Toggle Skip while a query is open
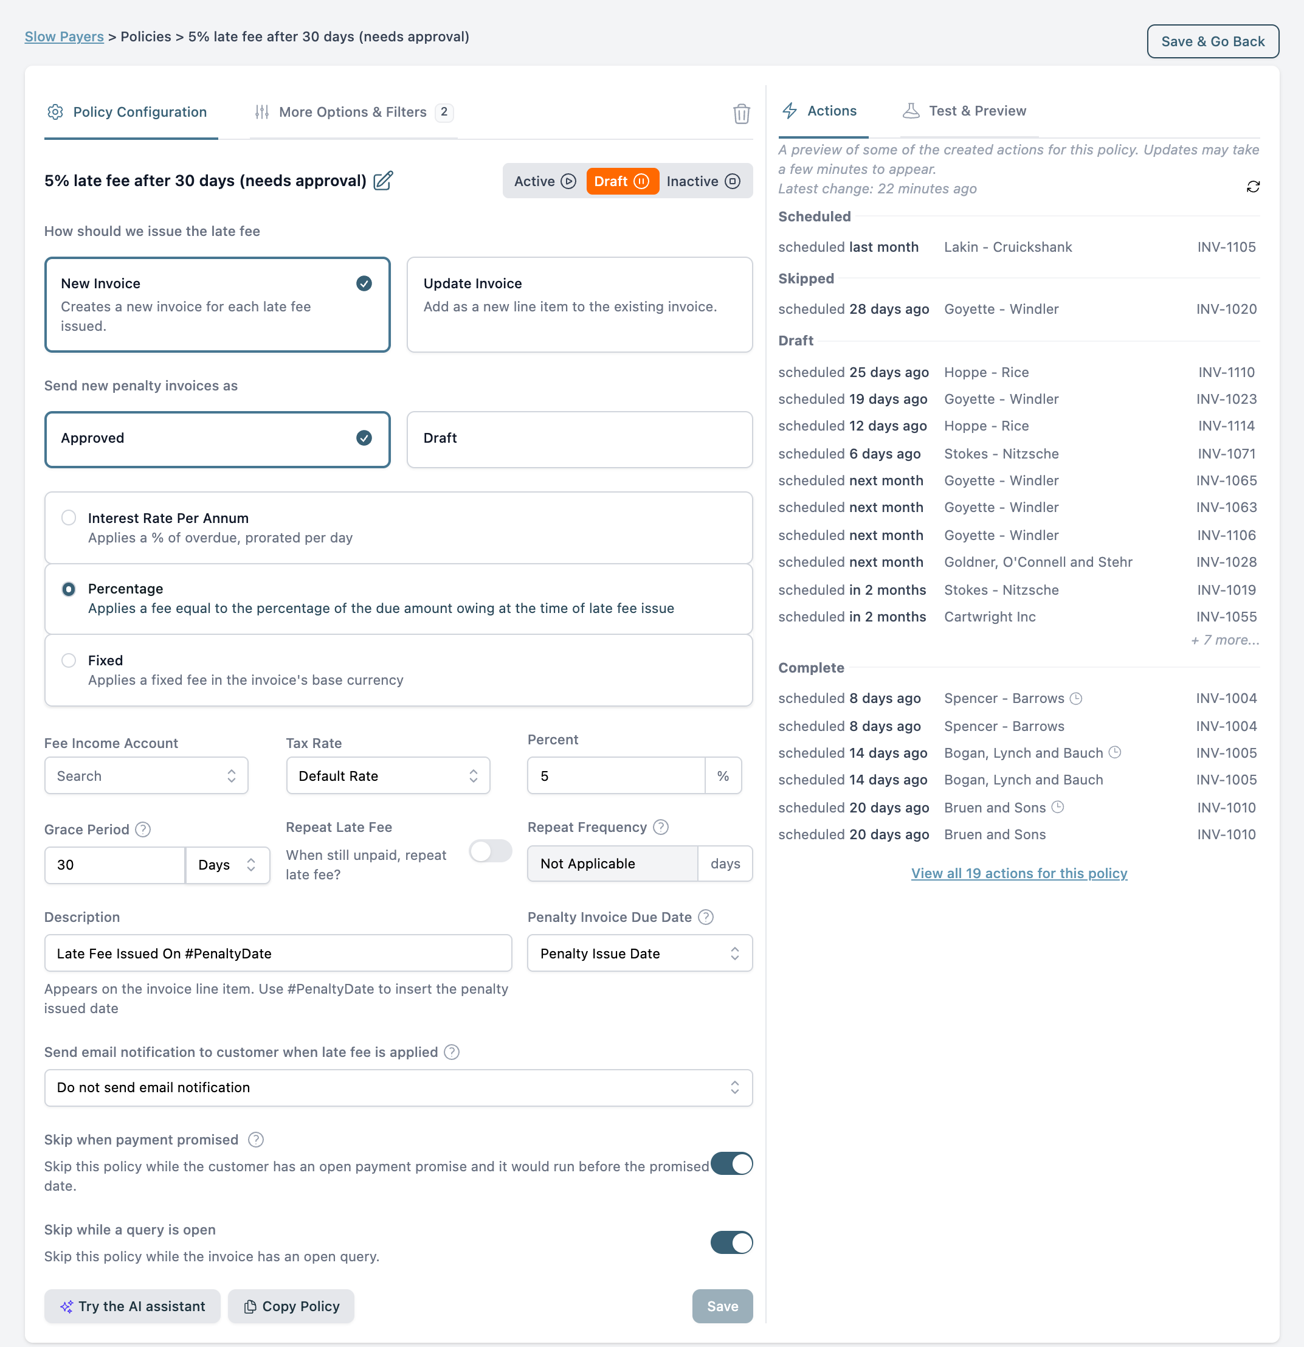This screenshot has height=1347, width=1304. click(x=732, y=1242)
